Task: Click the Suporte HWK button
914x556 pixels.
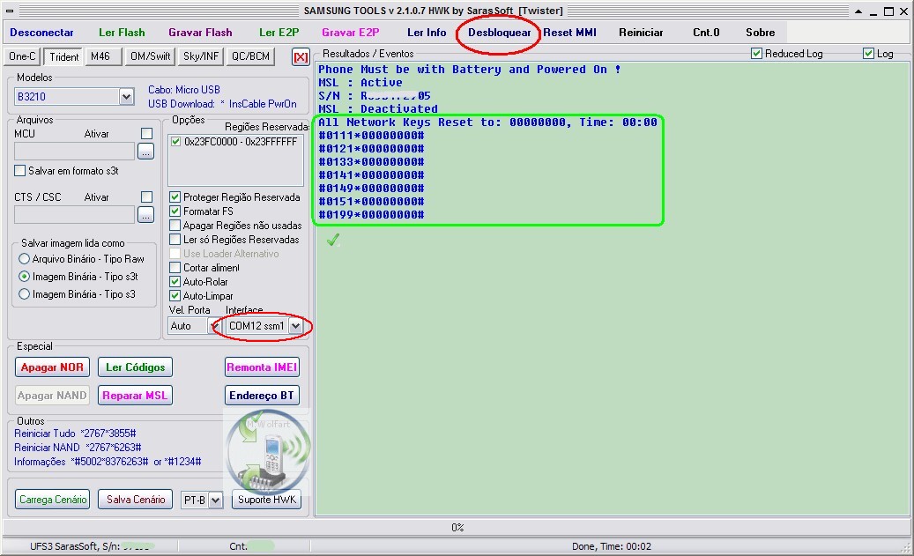Action: click(266, 500)
